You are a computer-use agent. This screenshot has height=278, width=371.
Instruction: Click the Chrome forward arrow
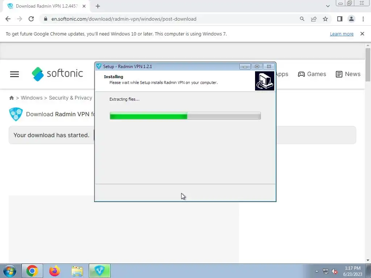tap(20, 19)
